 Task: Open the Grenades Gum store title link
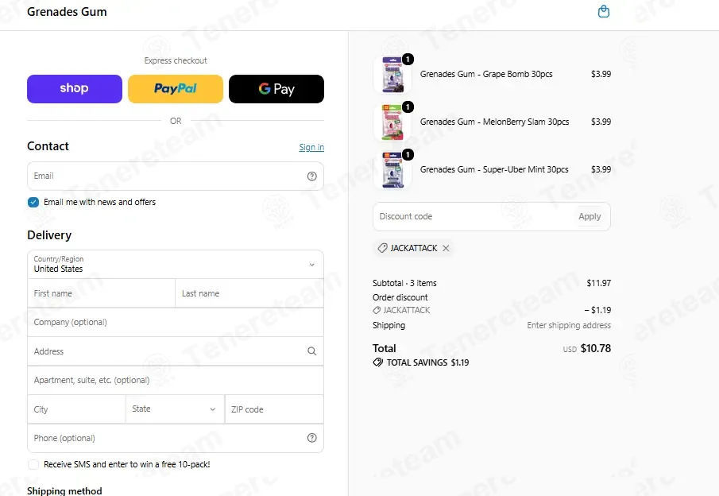tap(67, 12)
